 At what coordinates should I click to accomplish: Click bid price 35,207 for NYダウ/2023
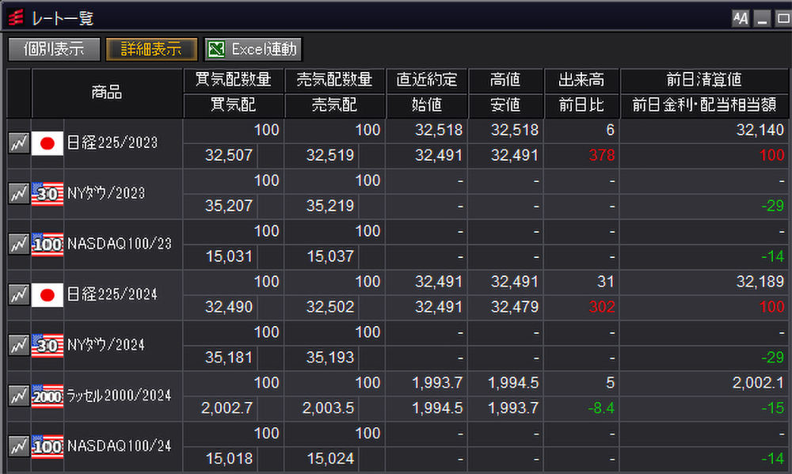click(229, 206)
